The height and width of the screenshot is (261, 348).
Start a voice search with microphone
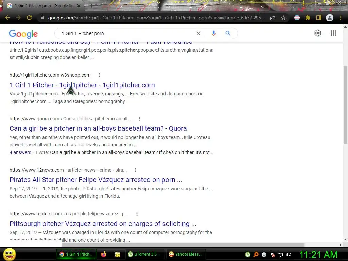point(214,33)
